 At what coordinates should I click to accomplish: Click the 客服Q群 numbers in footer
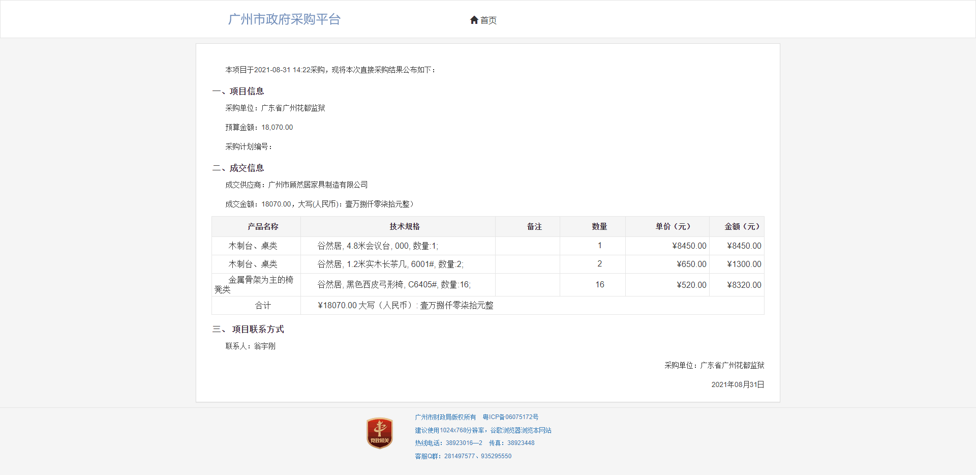463,456
